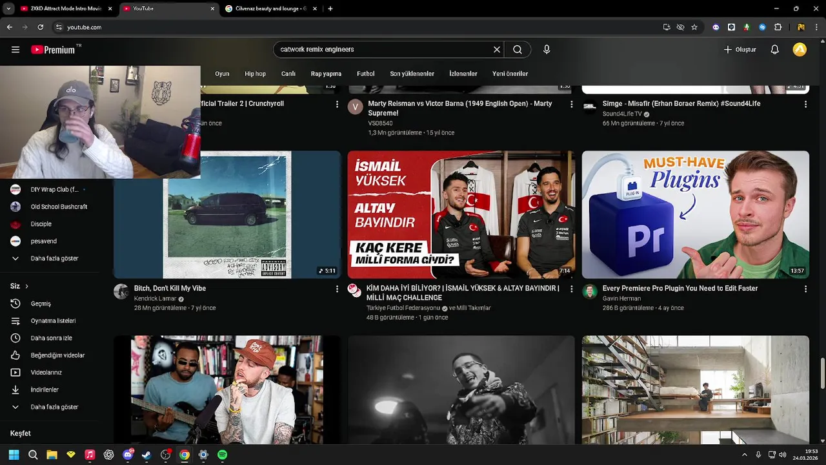Viewport: 826px width, 465px height.
Task: Open options for Crunchyroll trailer video
Action: (337, 104)
